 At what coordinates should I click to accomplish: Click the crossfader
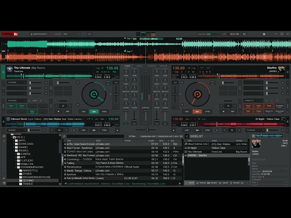[147, 130]
